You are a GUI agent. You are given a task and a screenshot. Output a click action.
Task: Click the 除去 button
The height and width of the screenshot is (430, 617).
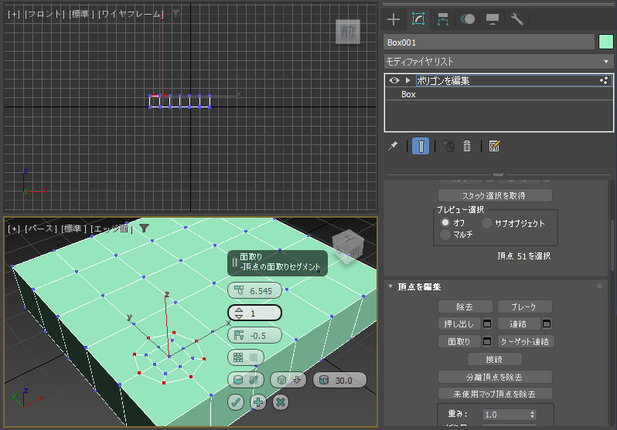[x=465, y=306]
